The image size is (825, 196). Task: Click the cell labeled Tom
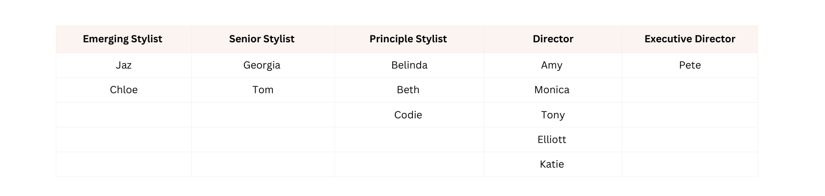click(x=263, y=90)
